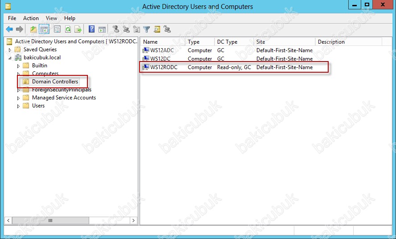Go back with the blue Back arrow
The width and height of the screenshot is (396, 239).
(x=9, y=29)
